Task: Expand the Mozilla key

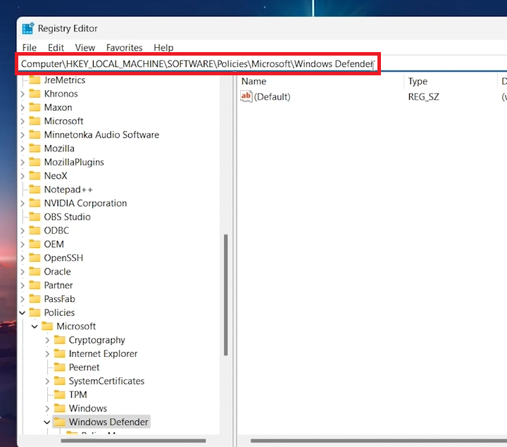Action: tap(23, 149)
